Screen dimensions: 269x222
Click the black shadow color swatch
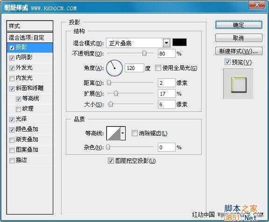pyautogui.click(x=179, y=42)
